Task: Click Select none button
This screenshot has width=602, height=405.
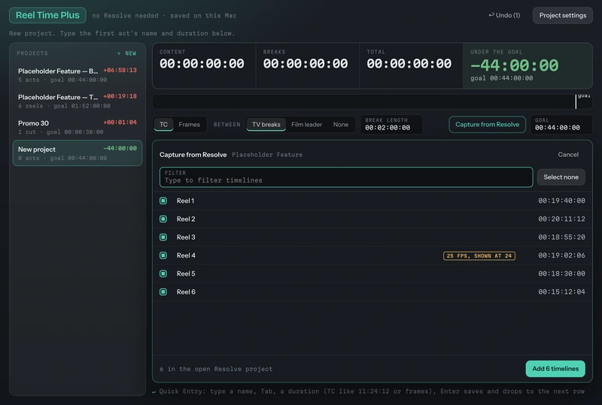Action: pos(561,177)
